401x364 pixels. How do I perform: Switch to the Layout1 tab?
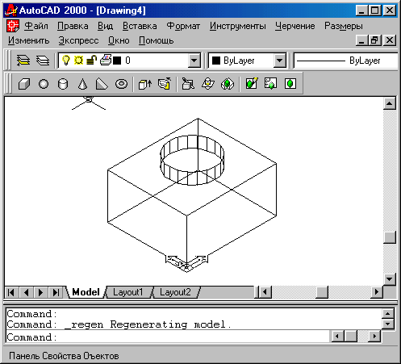point(128,292)
